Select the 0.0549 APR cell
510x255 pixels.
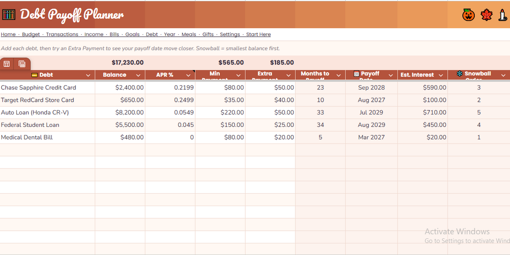[x=170, y=112]
